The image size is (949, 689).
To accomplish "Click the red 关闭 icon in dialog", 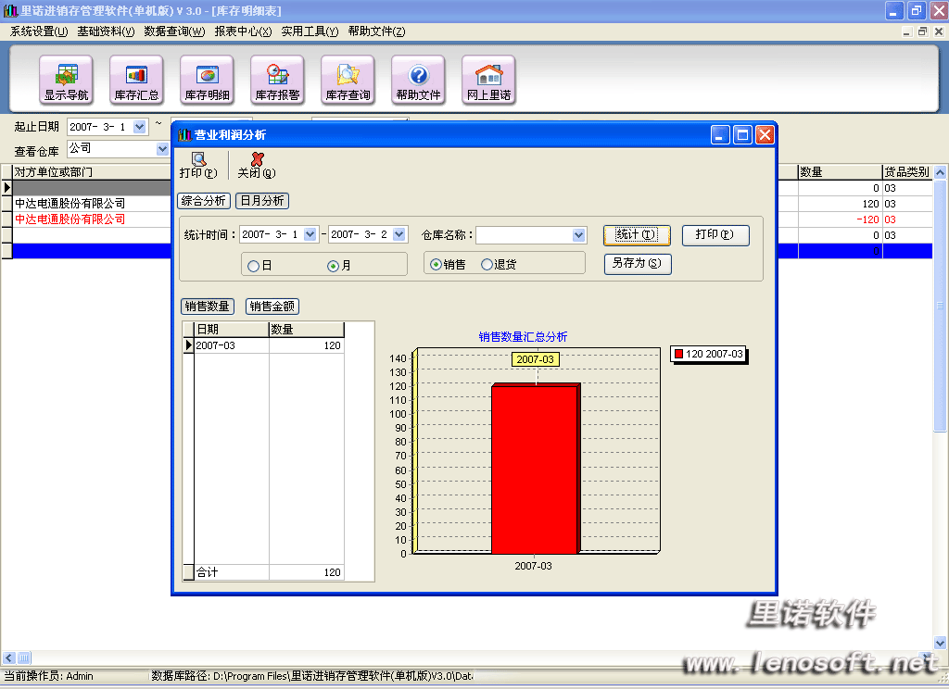I will (257, 159).
